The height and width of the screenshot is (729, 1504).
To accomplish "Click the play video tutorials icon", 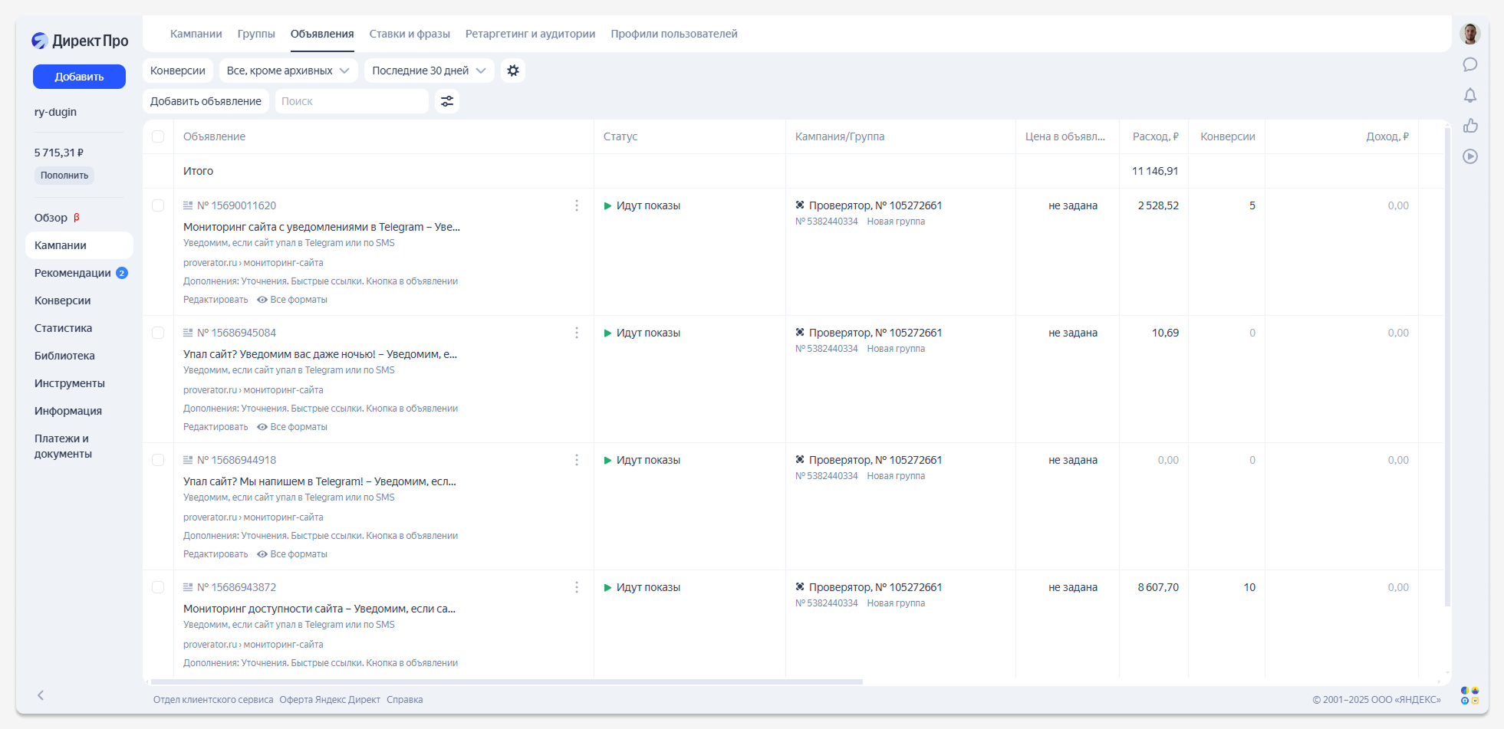I will pyautogui.click(x=1469, y=156).
